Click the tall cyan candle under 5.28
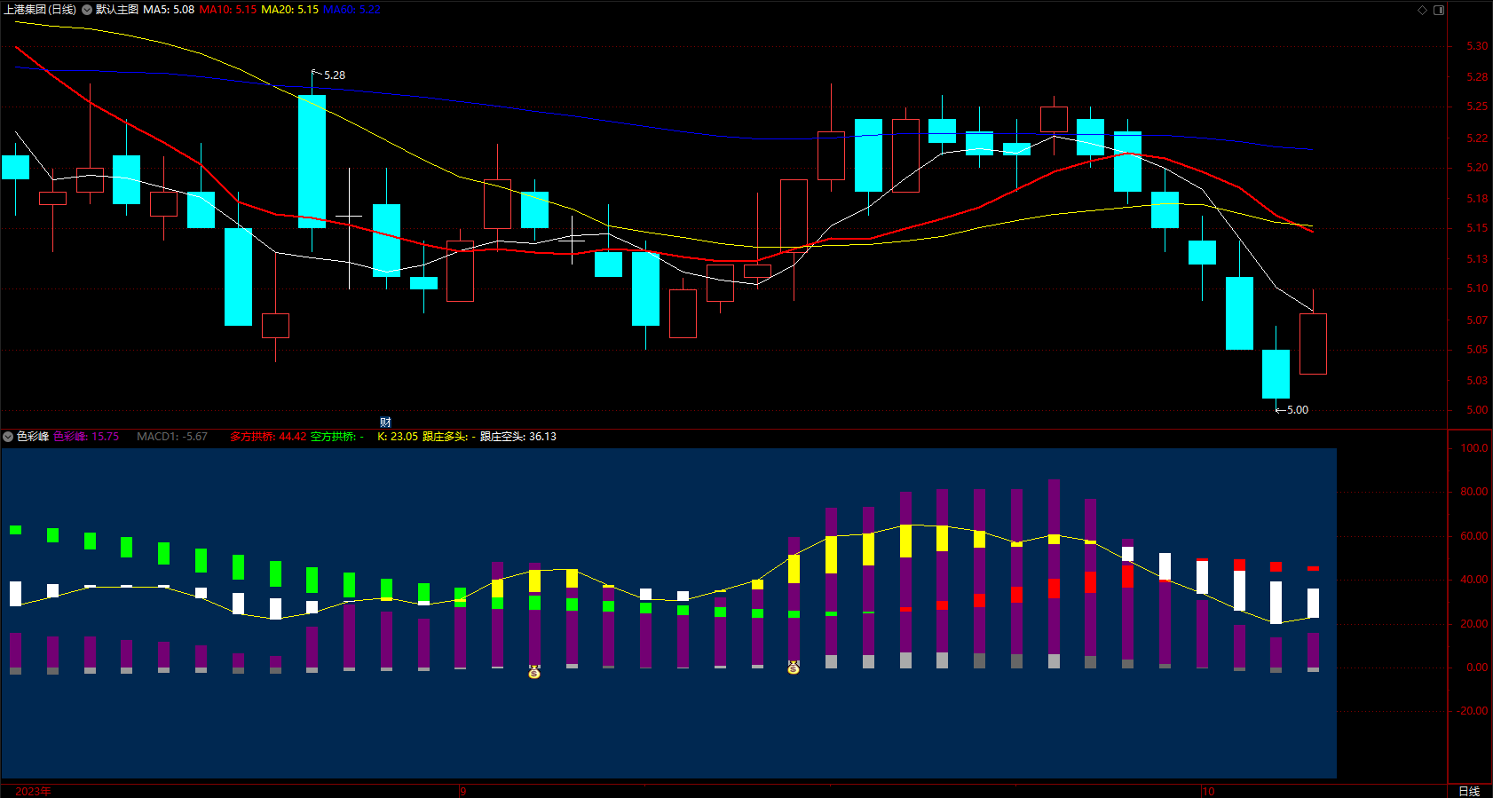This screenshot has height=798, width=1493. click(x=312, y=162)
